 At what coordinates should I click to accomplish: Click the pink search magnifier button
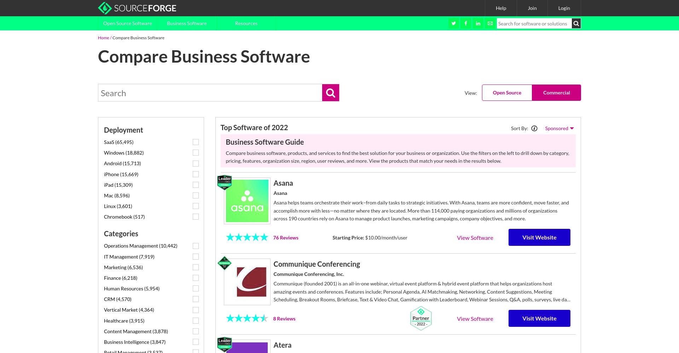tap(331, 93)
